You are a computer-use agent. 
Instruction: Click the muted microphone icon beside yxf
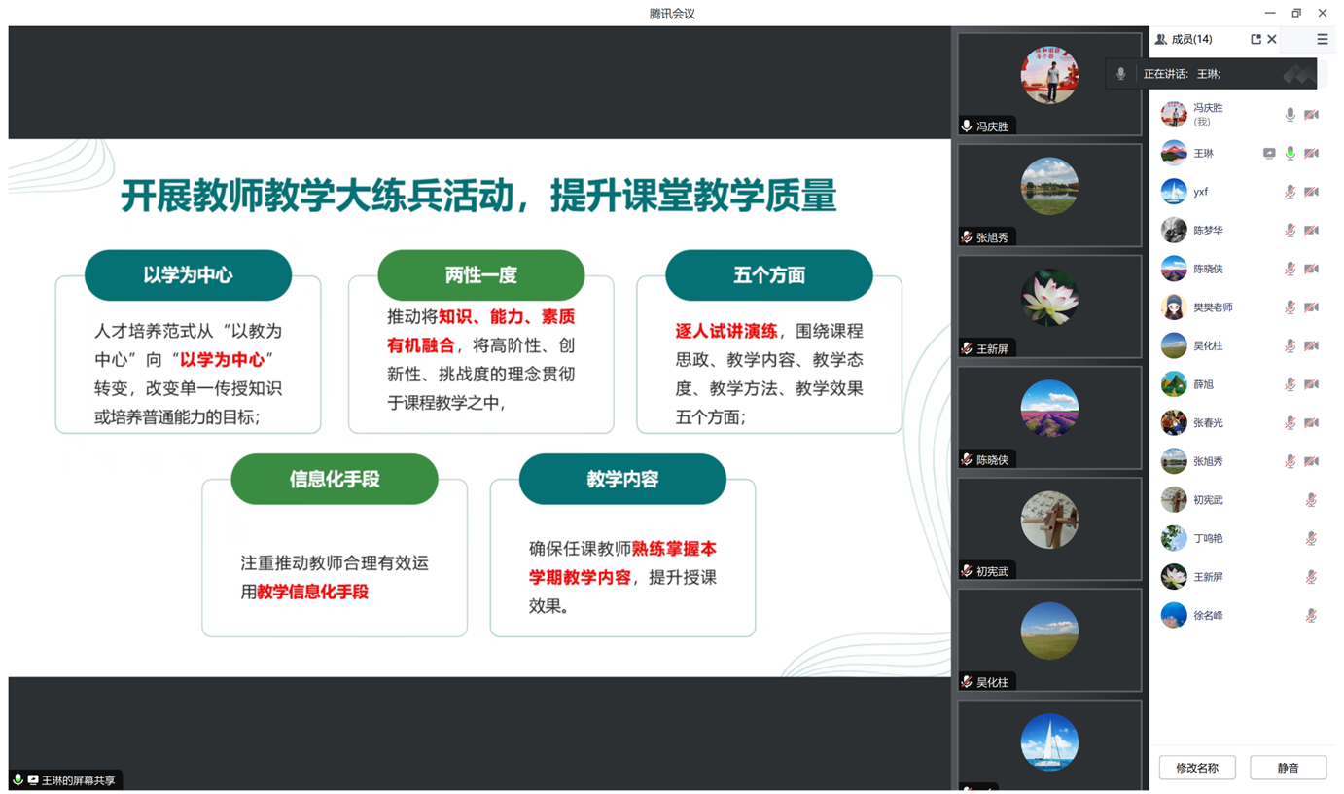tap(1290, 192)
